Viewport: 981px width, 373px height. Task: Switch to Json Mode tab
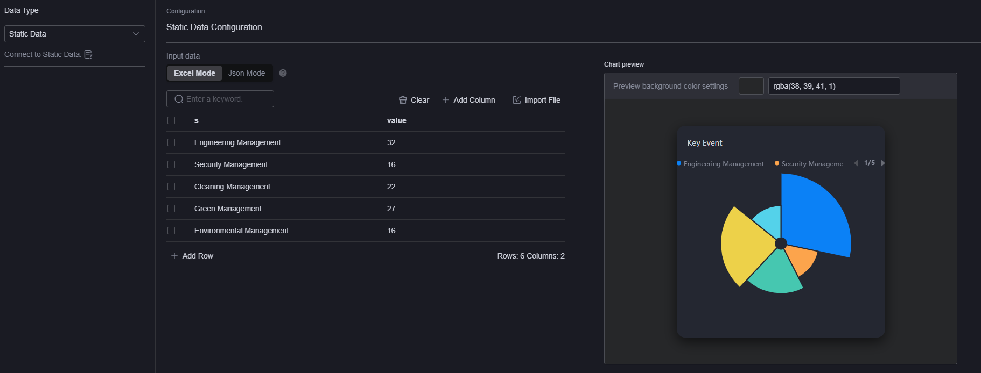tap(247, 73)
